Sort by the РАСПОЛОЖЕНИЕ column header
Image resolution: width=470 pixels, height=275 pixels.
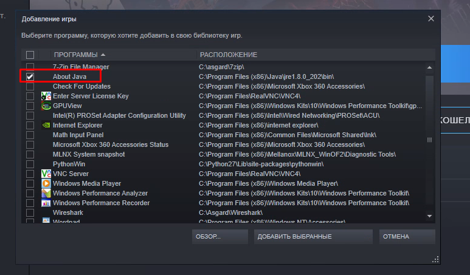(229, 55)
